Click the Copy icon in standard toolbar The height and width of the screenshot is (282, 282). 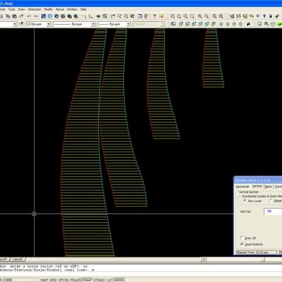pos(8,16)
